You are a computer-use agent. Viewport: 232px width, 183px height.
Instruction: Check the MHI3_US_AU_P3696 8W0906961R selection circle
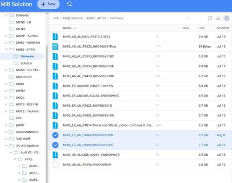[55, 165]
